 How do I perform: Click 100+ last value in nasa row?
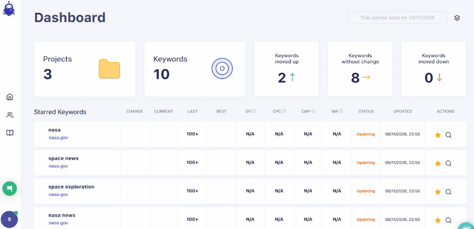point(192,134)
